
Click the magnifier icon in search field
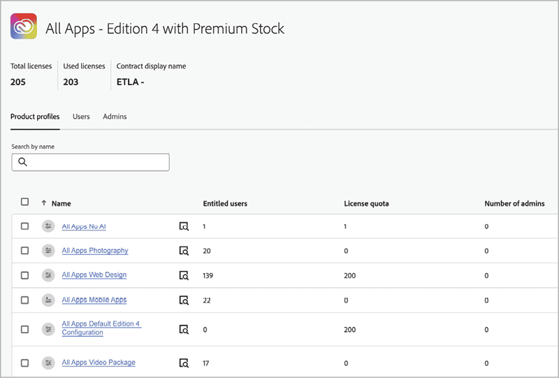[22, 162]
